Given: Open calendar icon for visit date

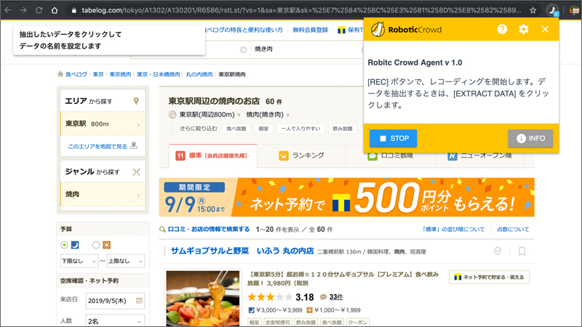Looking at the screenshot, I should click(x=139, y=301).
